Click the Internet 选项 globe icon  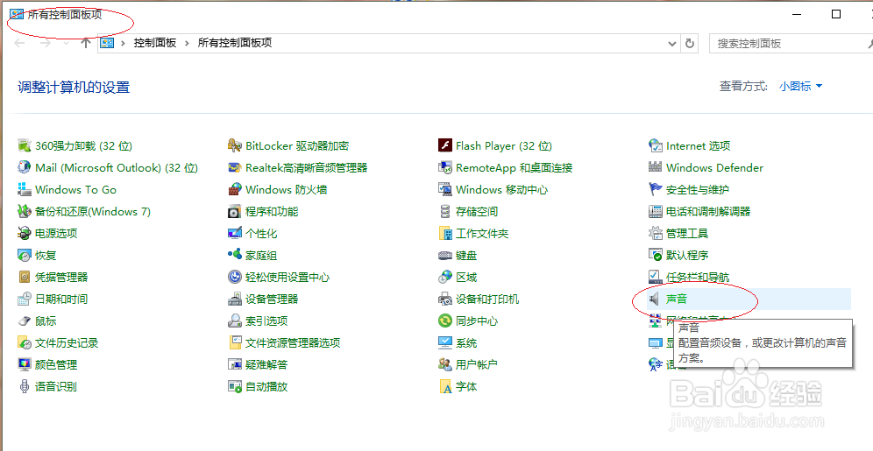pos(656,145)
